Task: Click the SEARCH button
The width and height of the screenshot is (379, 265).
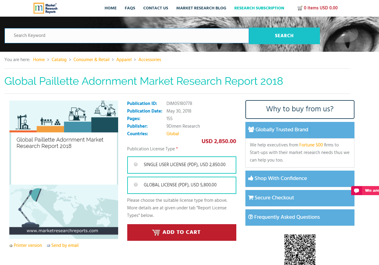Action: (284, 36)
